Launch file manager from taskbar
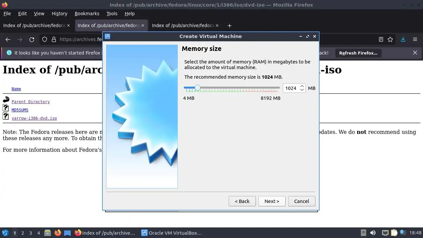 48,233
